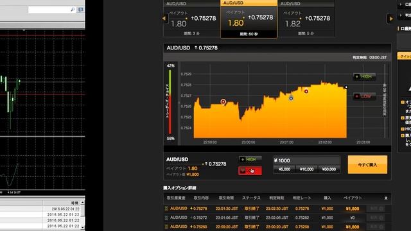Click the magnifier search icon in left window
The width and height of the screenshot is (411, 231).
[73, 10]
